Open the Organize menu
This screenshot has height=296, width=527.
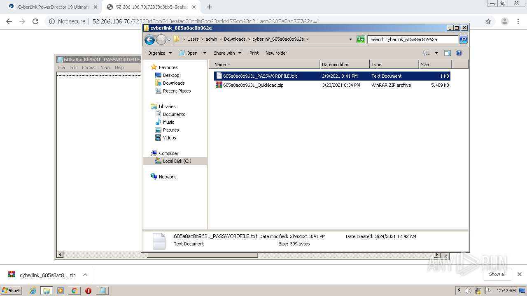[159, 53]
